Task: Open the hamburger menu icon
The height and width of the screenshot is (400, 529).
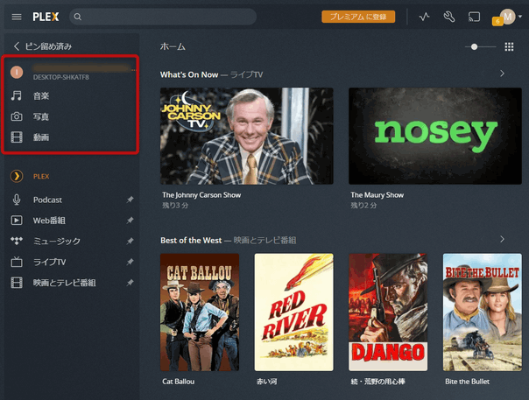Action: tap(17, 17)
